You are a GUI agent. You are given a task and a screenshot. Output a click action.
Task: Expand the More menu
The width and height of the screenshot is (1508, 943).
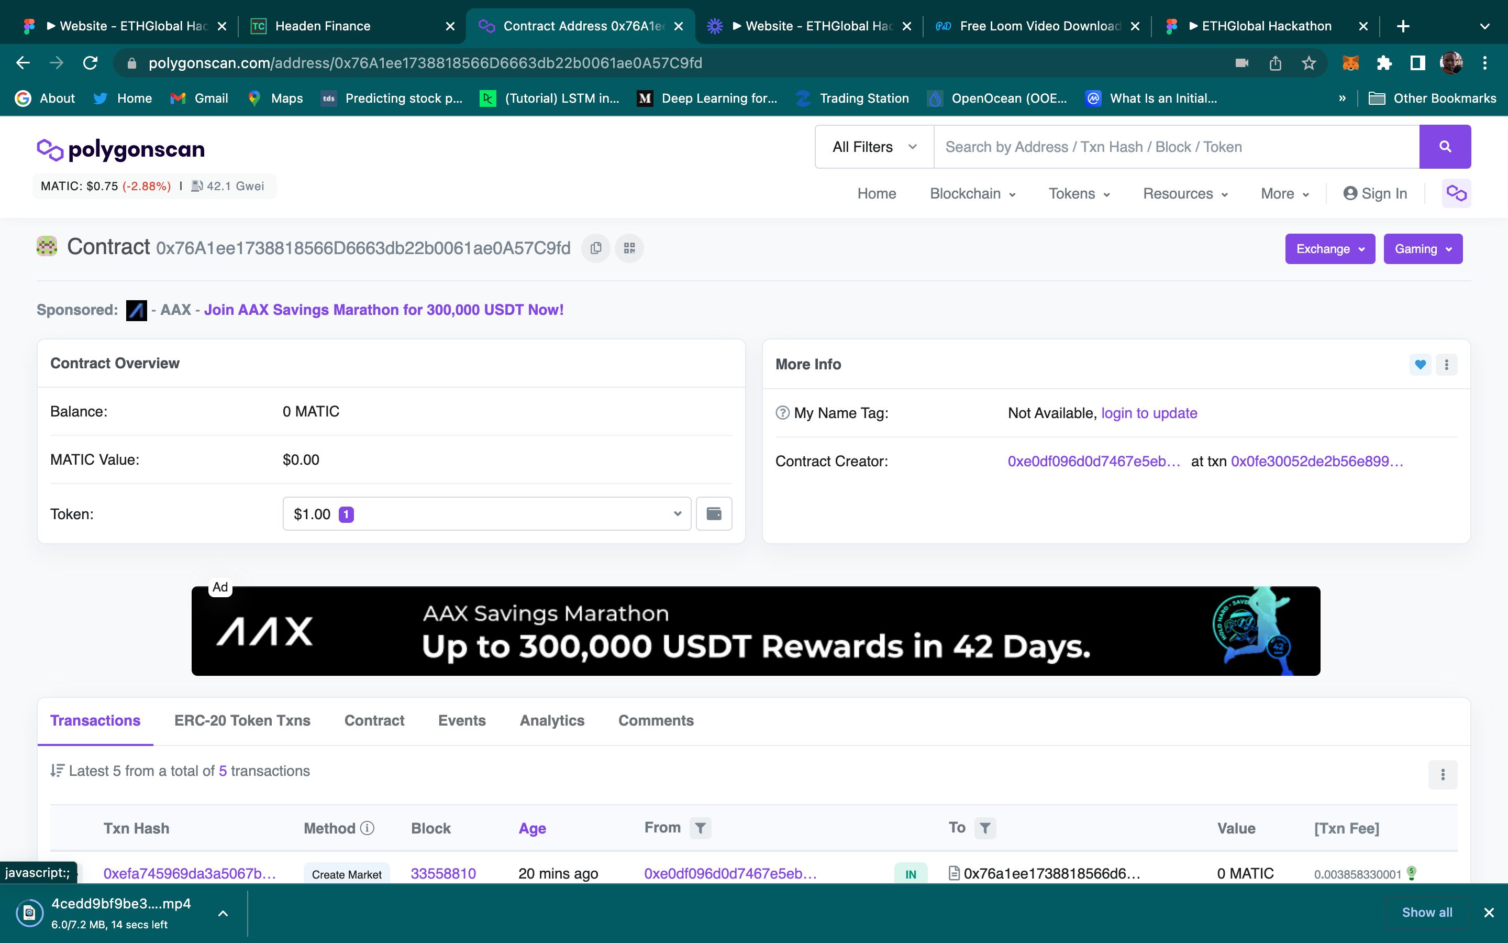[x=1285, y=193]
